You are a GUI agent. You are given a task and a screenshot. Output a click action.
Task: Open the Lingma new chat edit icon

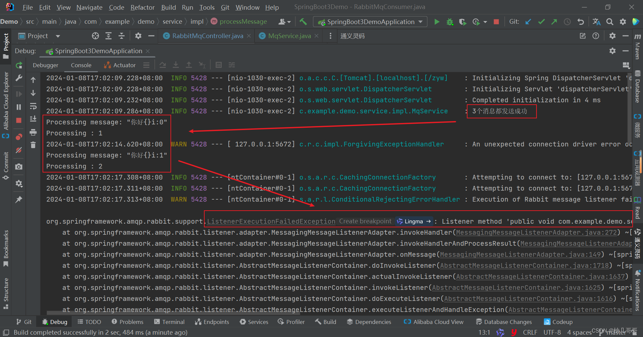[x=583, y=36]
